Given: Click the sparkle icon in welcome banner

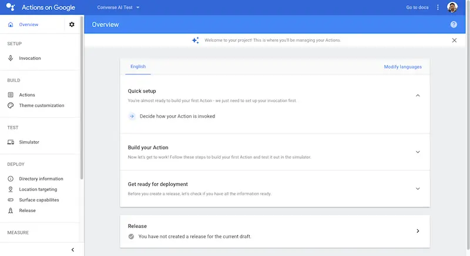Looking at the screenshot, I should coord(196,40).
